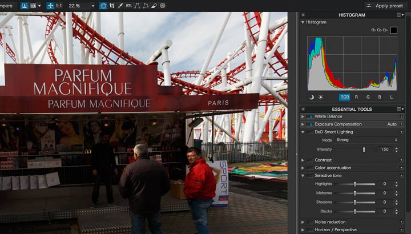Open DxO Smart Lighting help icon
411x234 pixels.
click(x=401, y=132)
